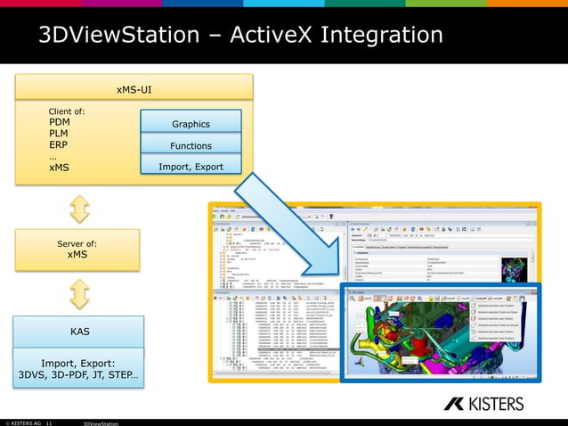Image resolution: width=568 pixels, height=426 pixels.
Task: Click the coordinate axis triad in the 3D view
Action: point(359,362)
